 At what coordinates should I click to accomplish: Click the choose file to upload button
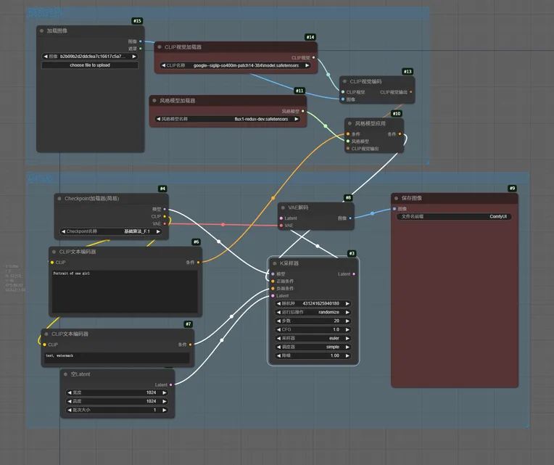[x=89, y=65]
